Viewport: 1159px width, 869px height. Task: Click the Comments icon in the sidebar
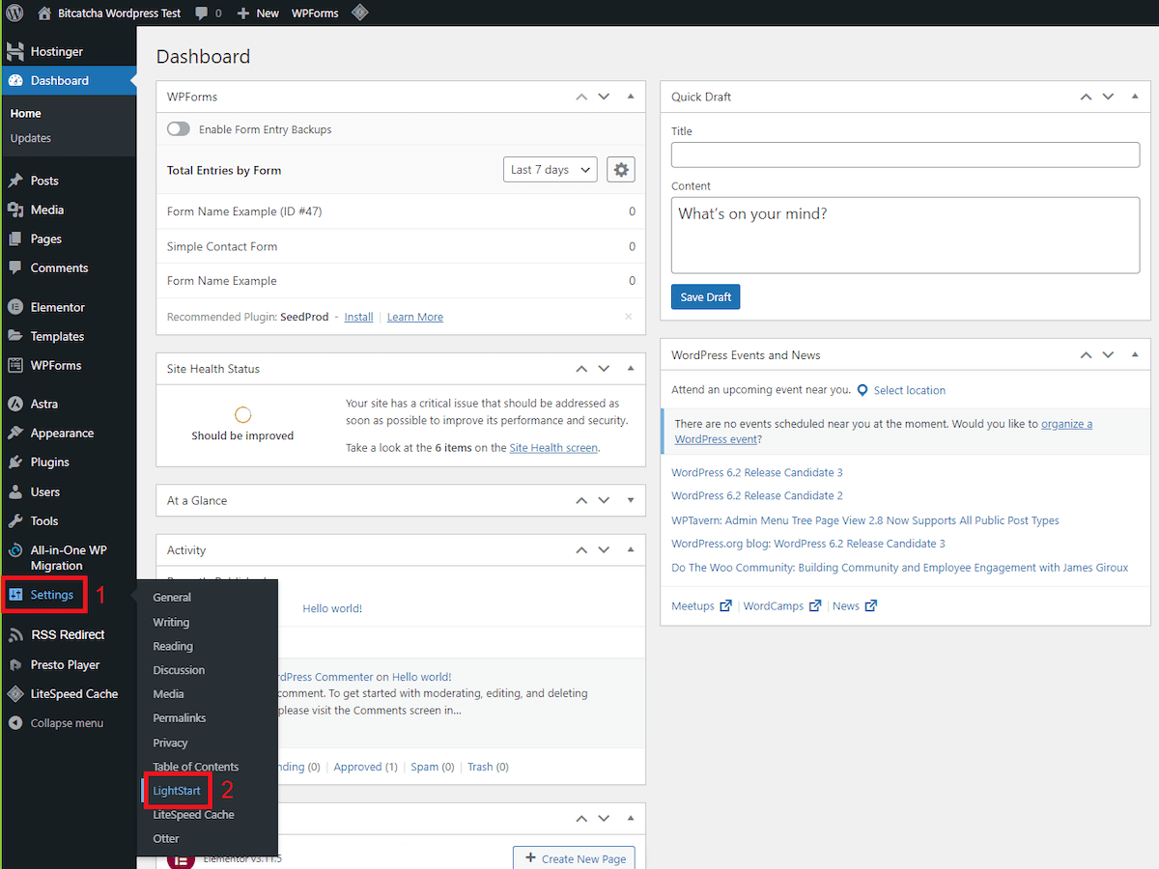15,267
